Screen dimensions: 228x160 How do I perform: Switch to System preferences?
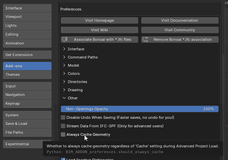(x=27, y=115)
